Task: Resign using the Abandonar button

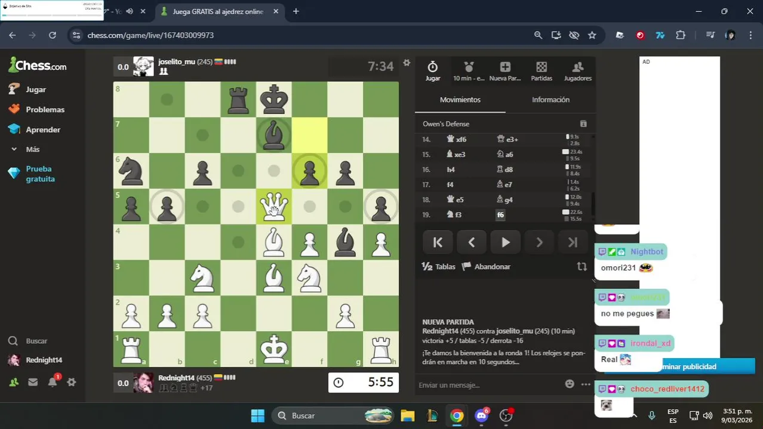Action: (x=487, y=266)
